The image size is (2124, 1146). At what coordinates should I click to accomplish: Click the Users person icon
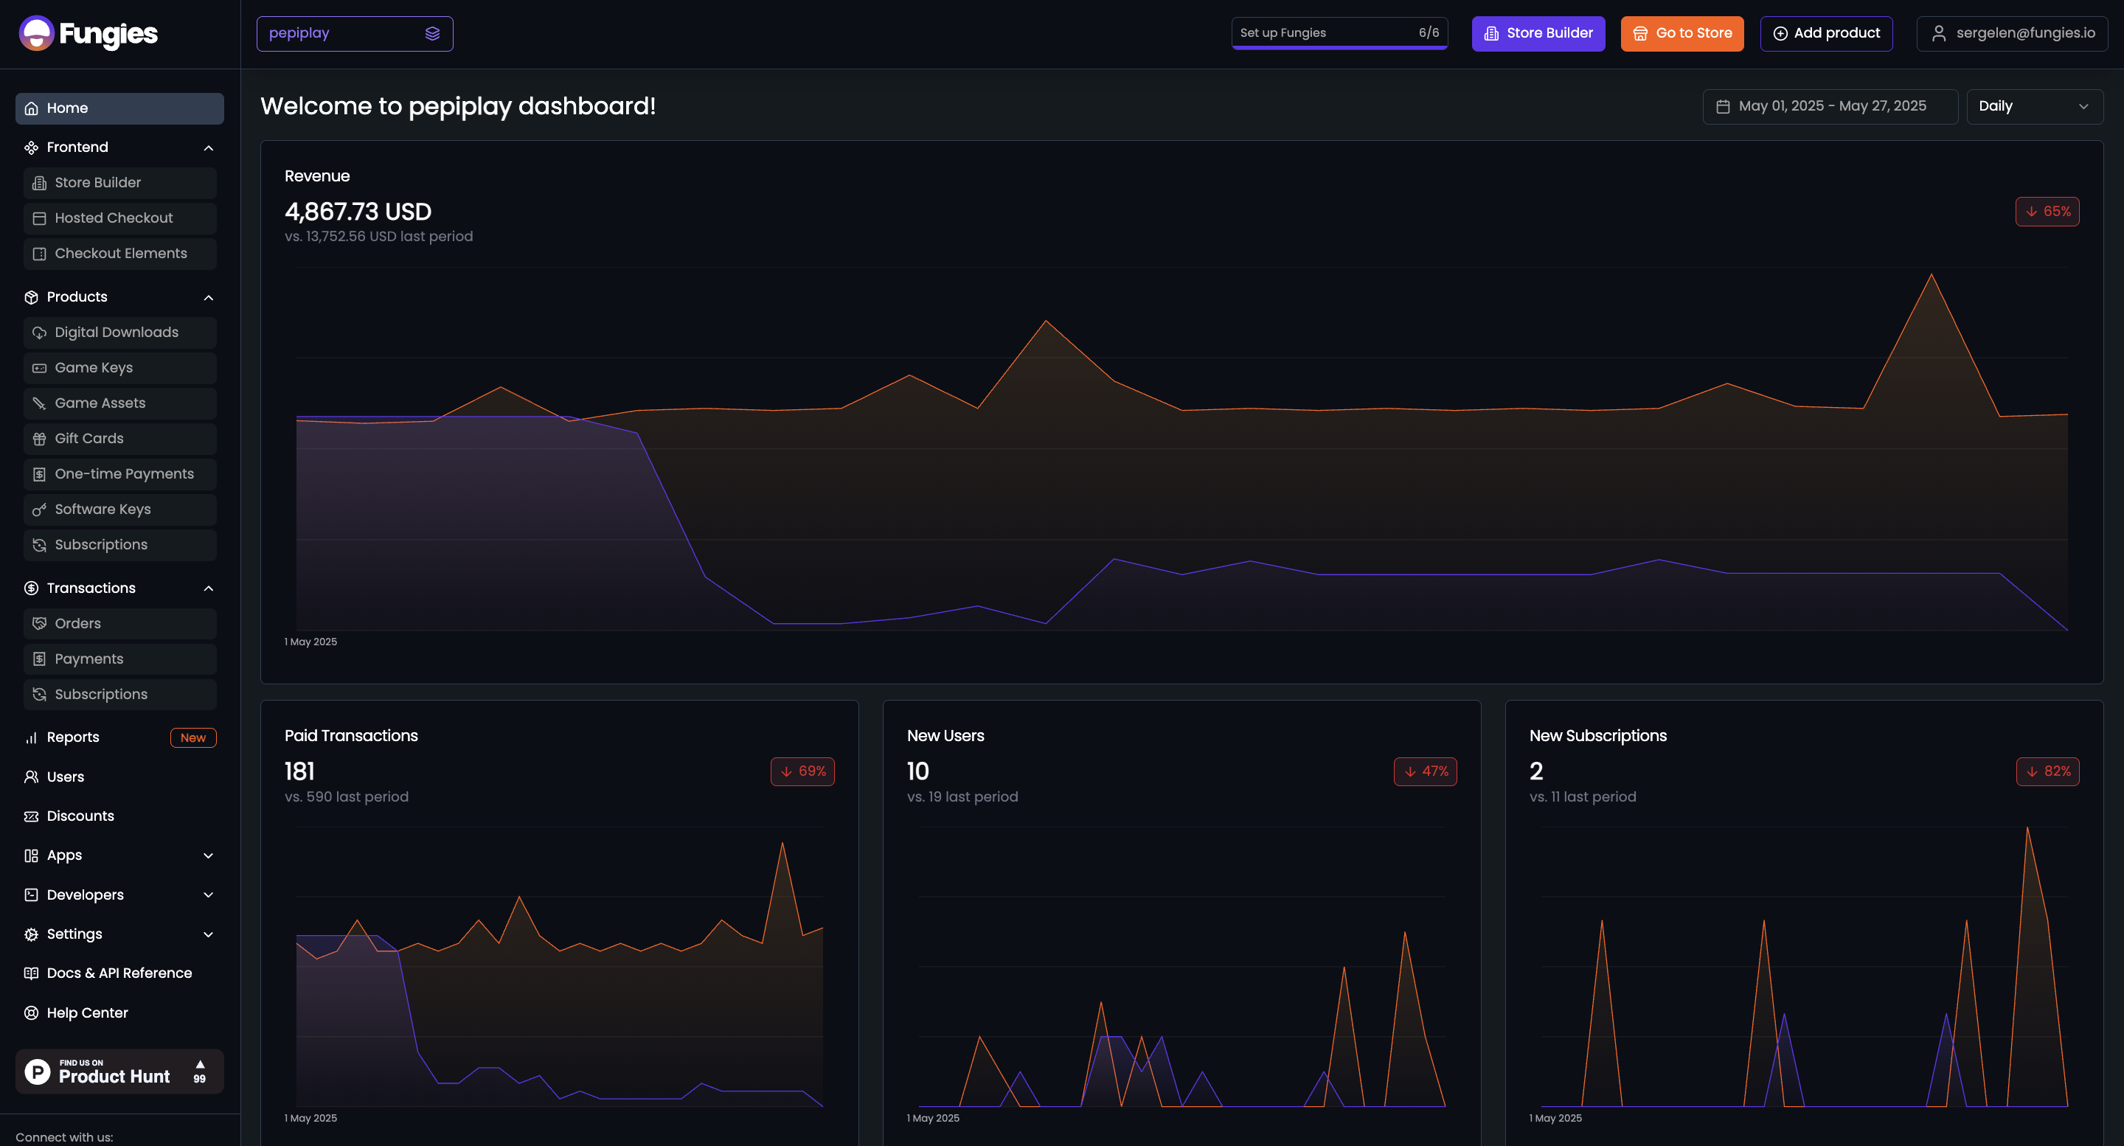coord(31,777)
